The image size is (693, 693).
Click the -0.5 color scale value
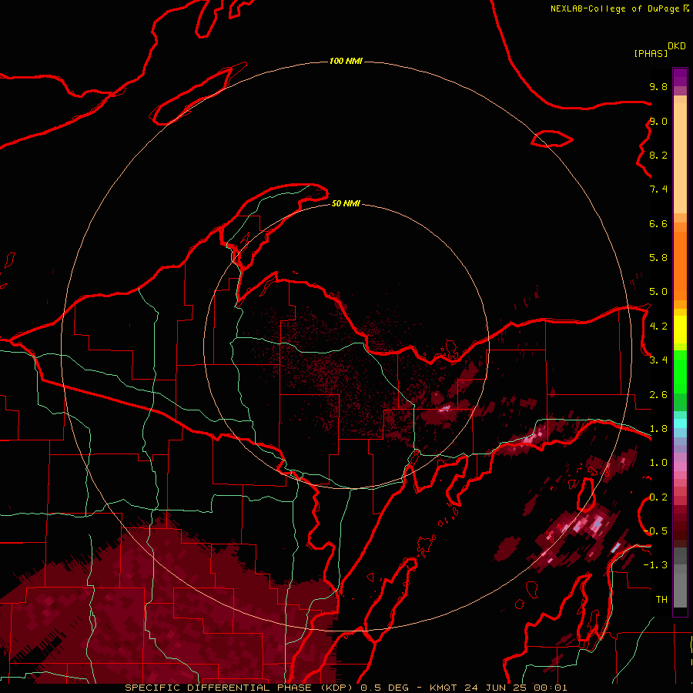[655, 531]
